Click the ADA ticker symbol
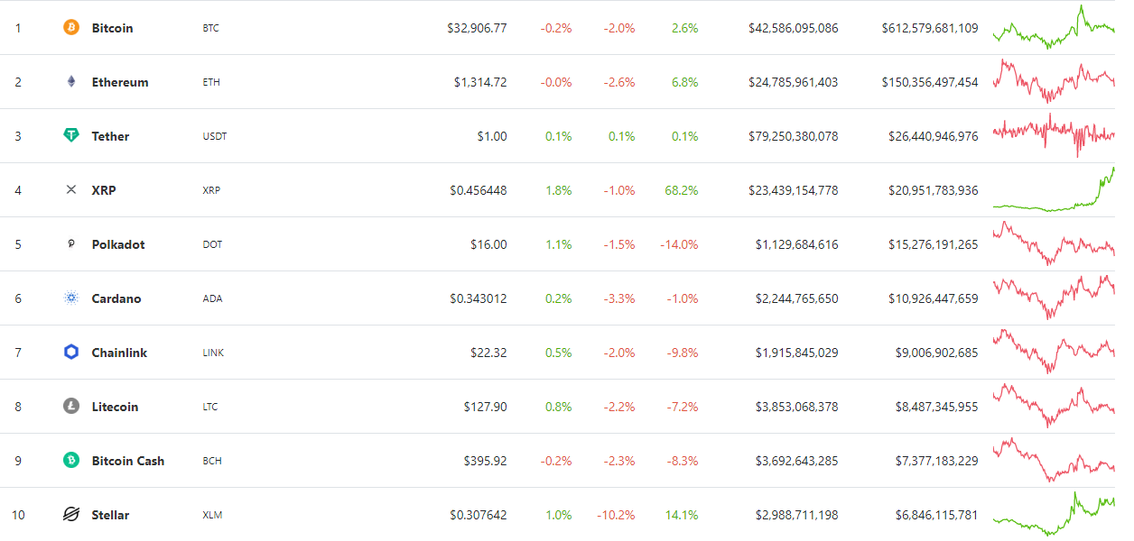The width and height of the screenshot is (1134, 541). tap(211, 298)
